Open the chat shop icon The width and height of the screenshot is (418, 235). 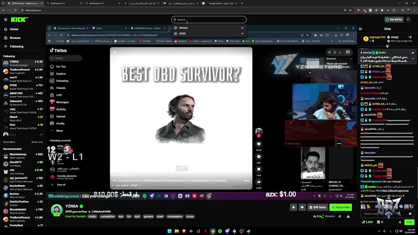pos(378,222)
